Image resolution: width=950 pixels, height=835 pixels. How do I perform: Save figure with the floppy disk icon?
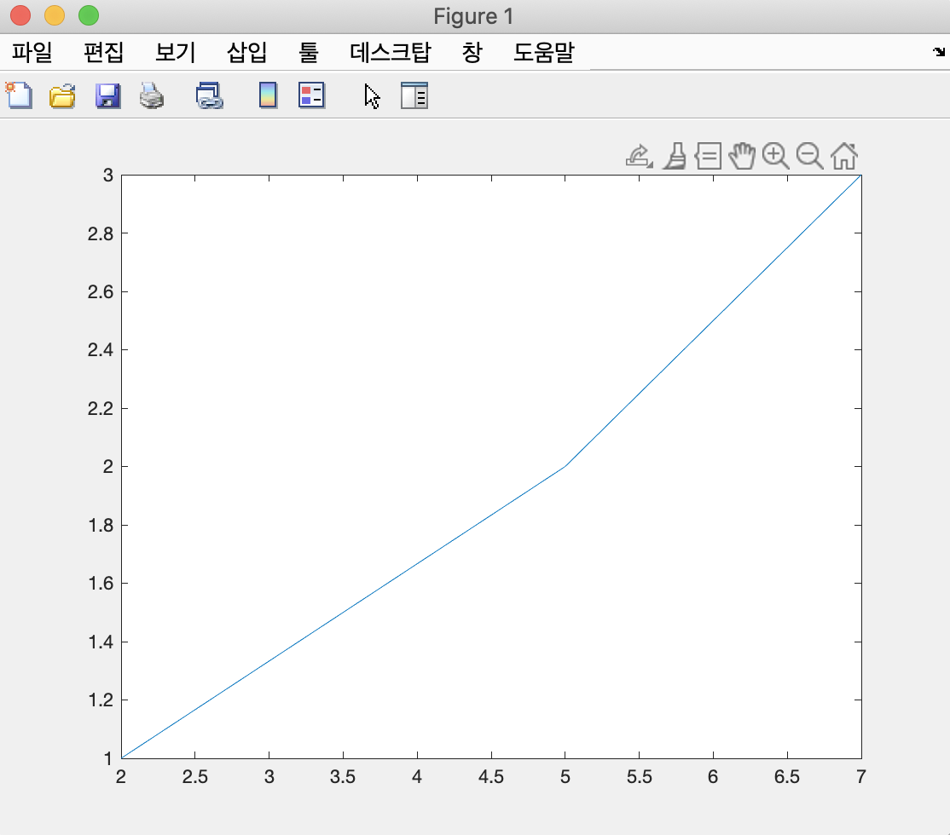pos(107,95)
